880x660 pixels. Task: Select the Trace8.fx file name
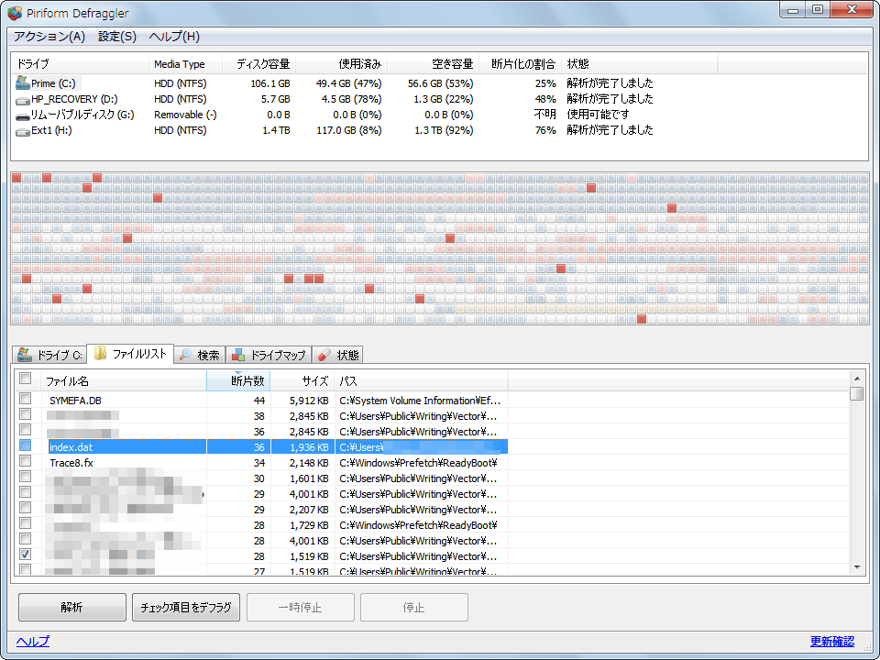[x=71, y=463]
